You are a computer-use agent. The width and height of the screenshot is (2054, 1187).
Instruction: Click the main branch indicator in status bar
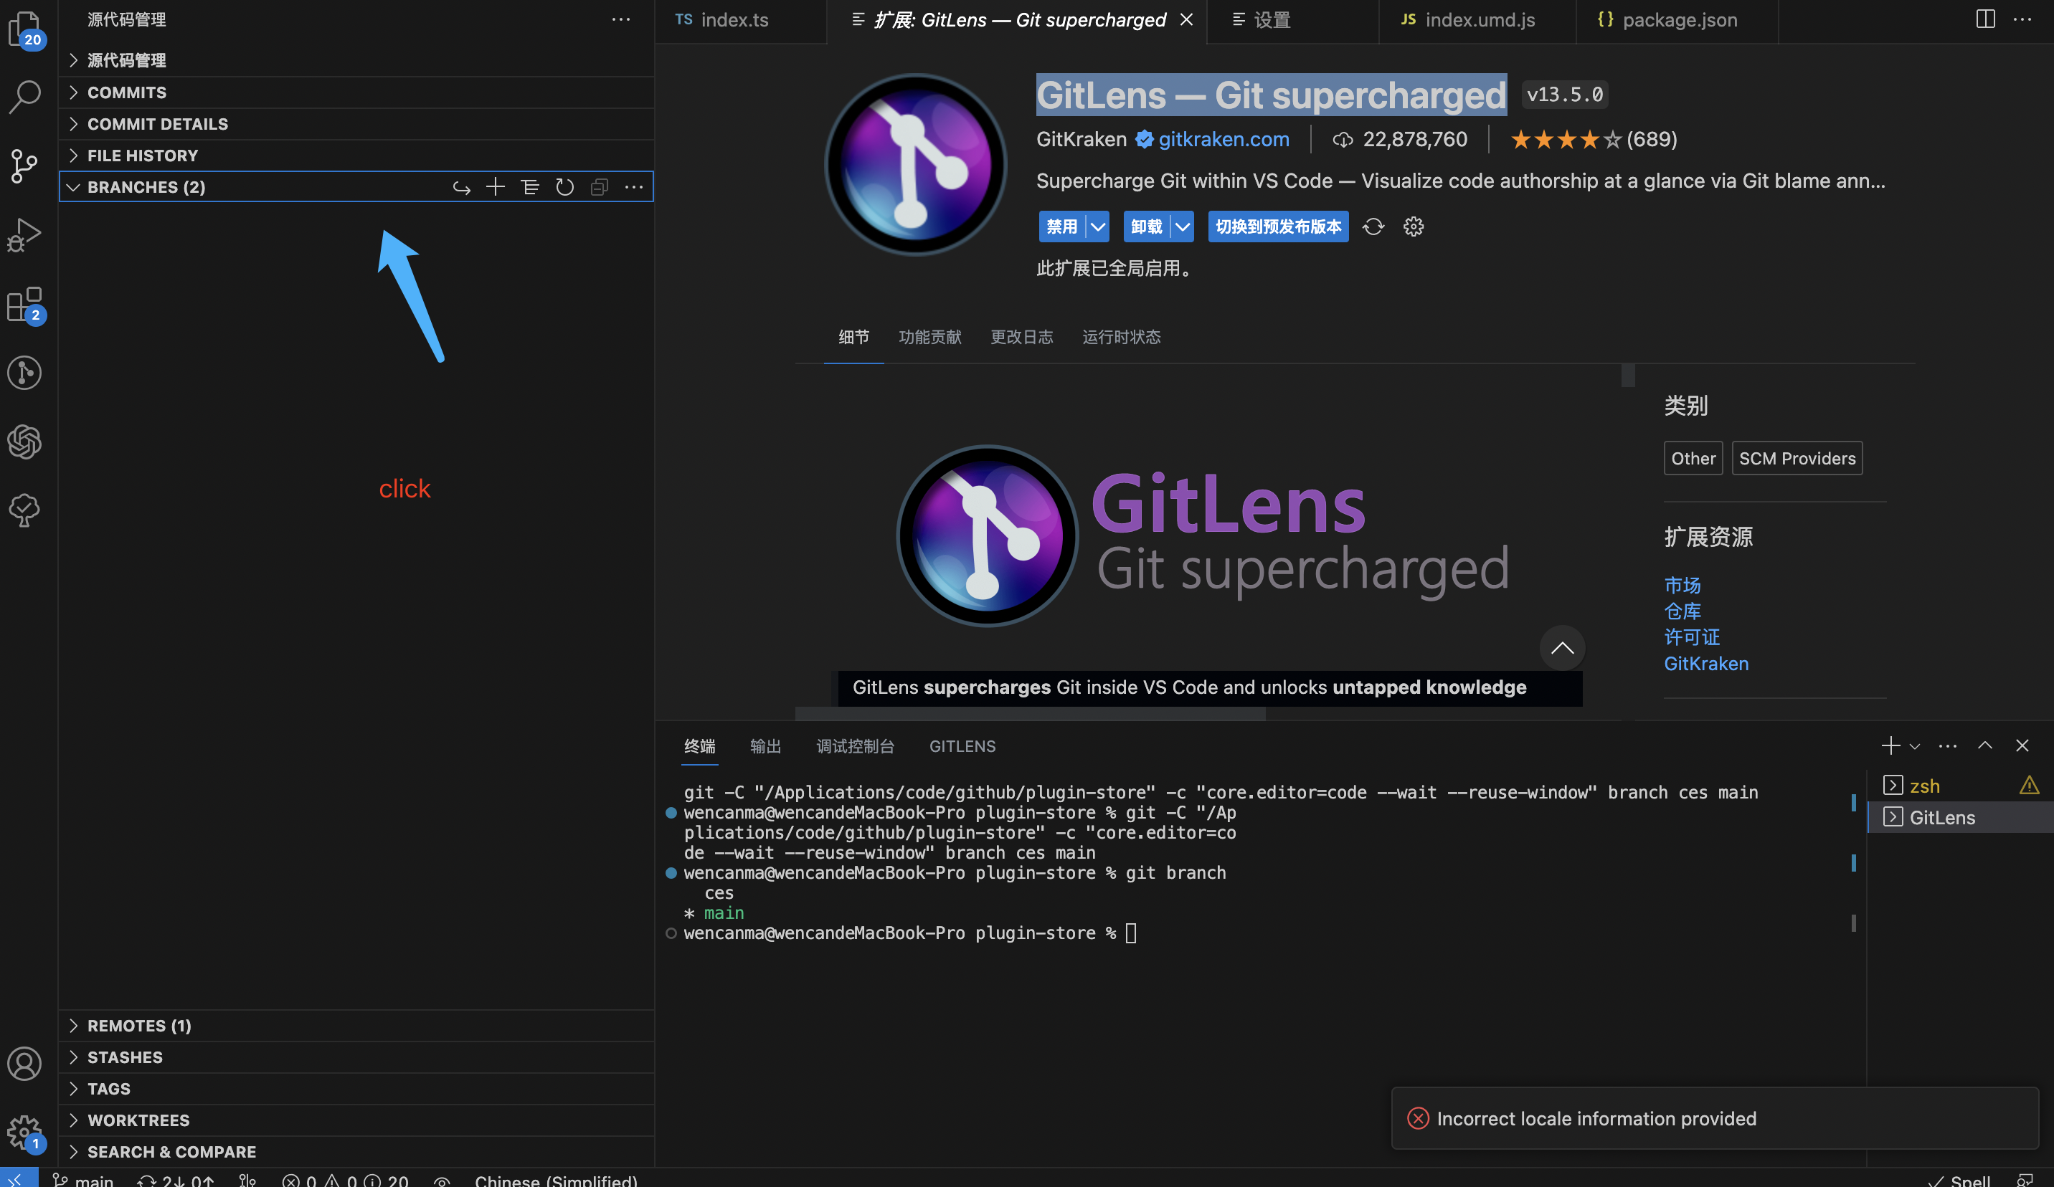[82, 1181]
